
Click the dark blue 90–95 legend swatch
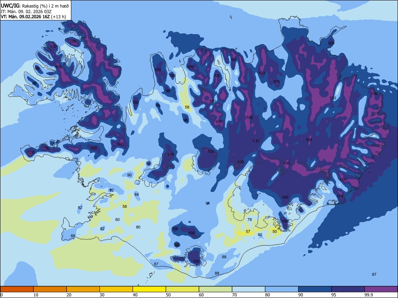click(x=315, y=289)
